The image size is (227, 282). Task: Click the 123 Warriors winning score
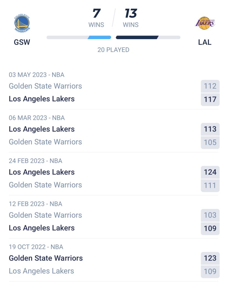(210, 258)
